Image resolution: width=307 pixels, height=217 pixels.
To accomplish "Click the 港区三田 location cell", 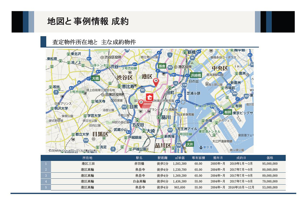I will 88,164.
